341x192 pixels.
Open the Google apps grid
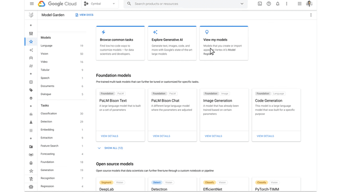[x=300, y=4]
